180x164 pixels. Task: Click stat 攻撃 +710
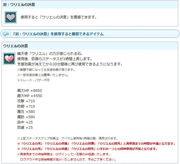click(x=26, y=101)
